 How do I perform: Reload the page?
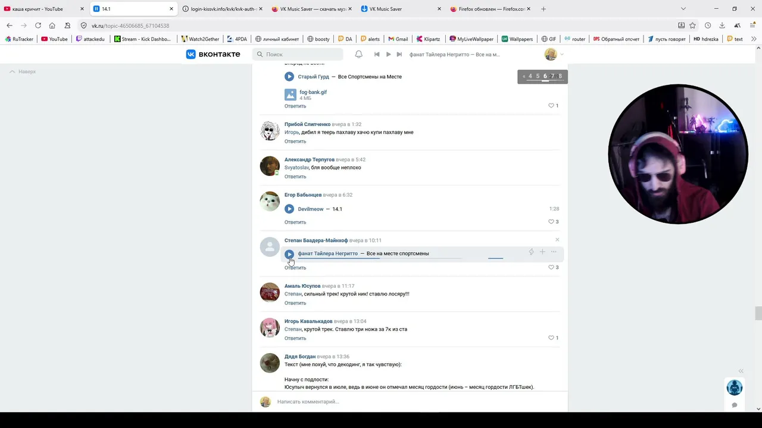tap(38, 26)
